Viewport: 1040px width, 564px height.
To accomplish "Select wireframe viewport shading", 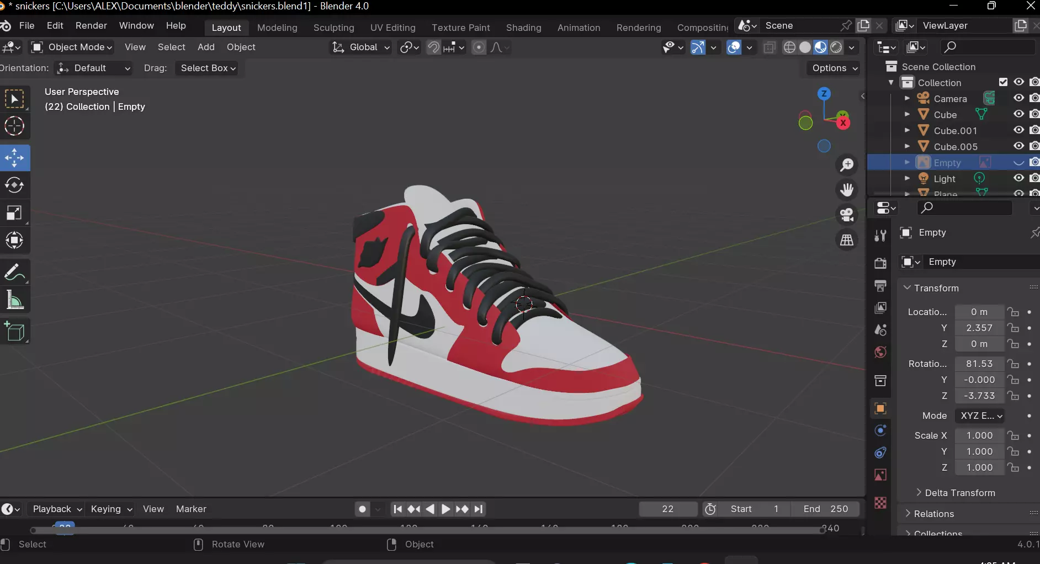I will [789, 47].
